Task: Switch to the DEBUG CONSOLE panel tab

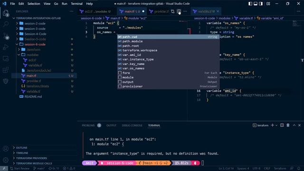Action: pyautogui.click(x=132, y=125)
